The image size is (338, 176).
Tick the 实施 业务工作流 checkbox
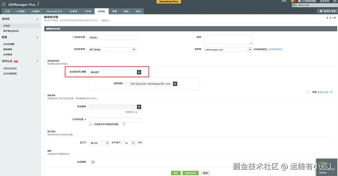(x=309, y=92)
